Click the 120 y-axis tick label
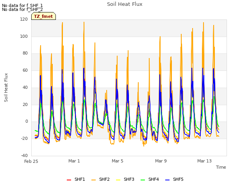 (24, 19)
